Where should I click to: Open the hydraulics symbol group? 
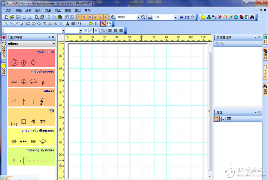(45, 52)
